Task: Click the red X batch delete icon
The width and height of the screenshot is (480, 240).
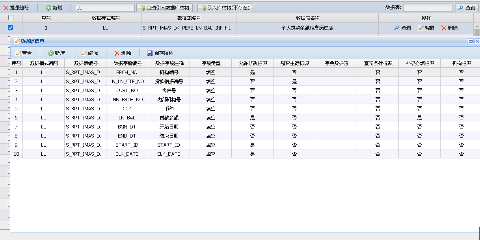Action: pos(6,8)
